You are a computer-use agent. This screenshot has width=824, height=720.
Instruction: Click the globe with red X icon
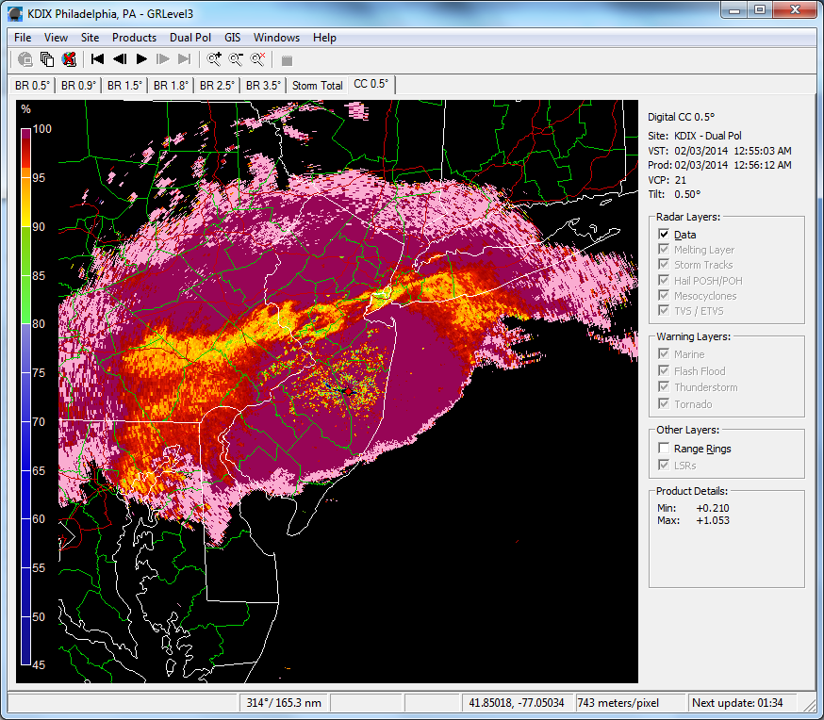(x=69, y=59)
